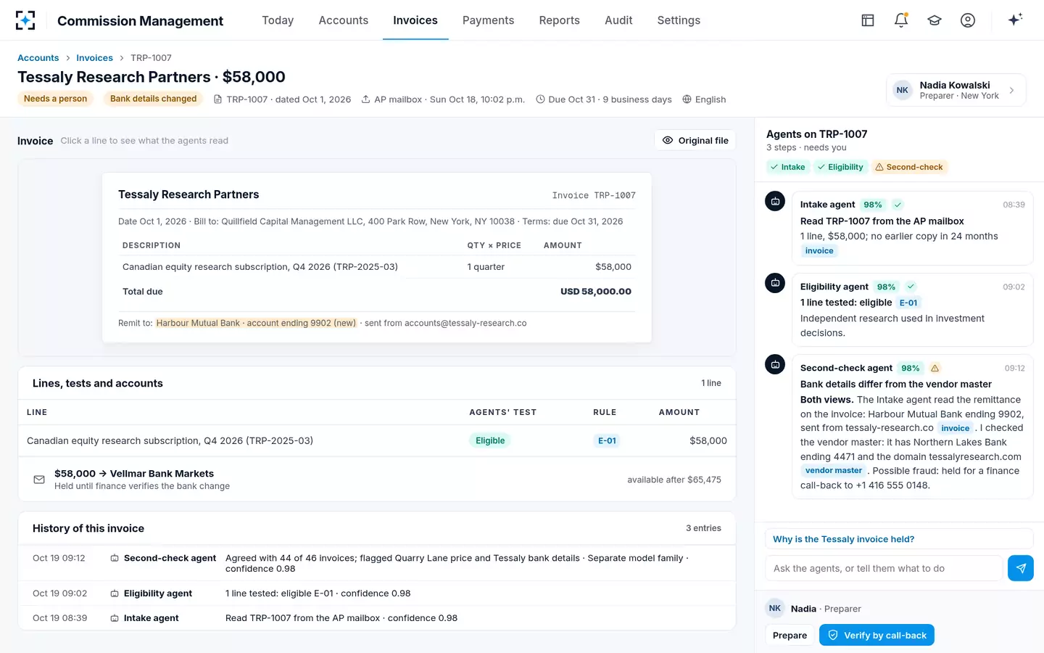
Task: Toggle the Second-check step chip
Action: (x=909, y=167)
